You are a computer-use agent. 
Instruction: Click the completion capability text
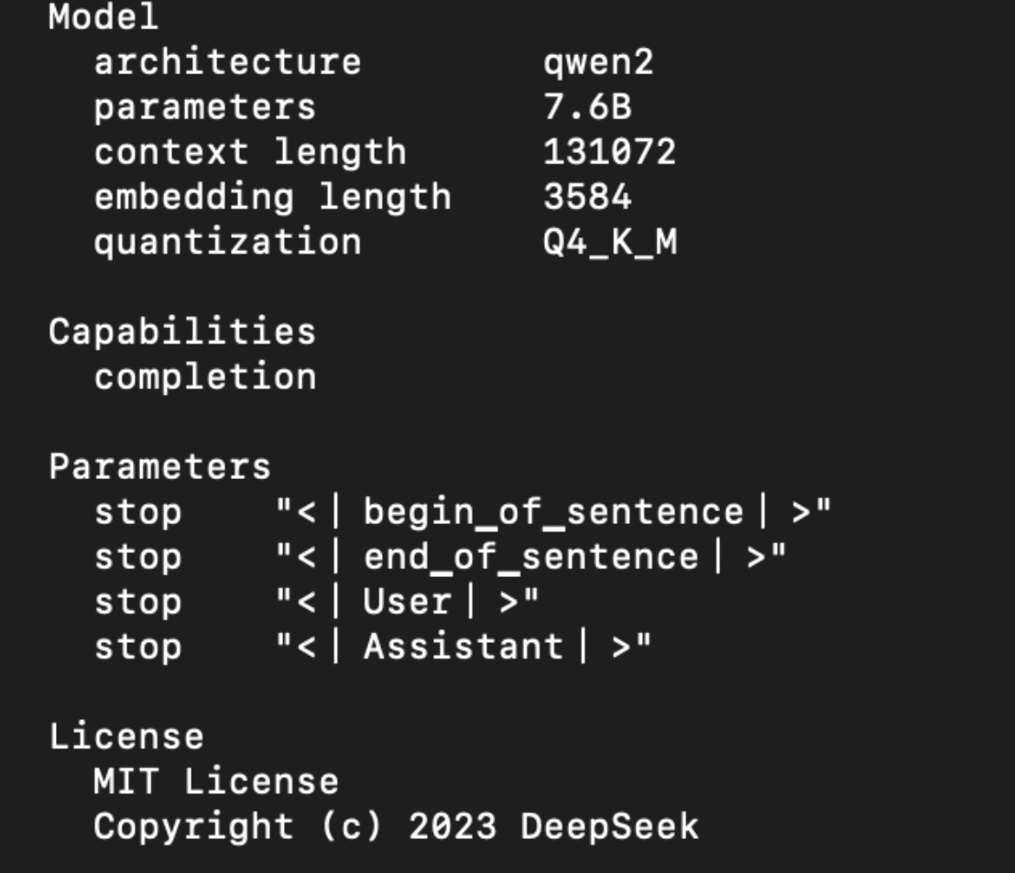coord(204,376)
